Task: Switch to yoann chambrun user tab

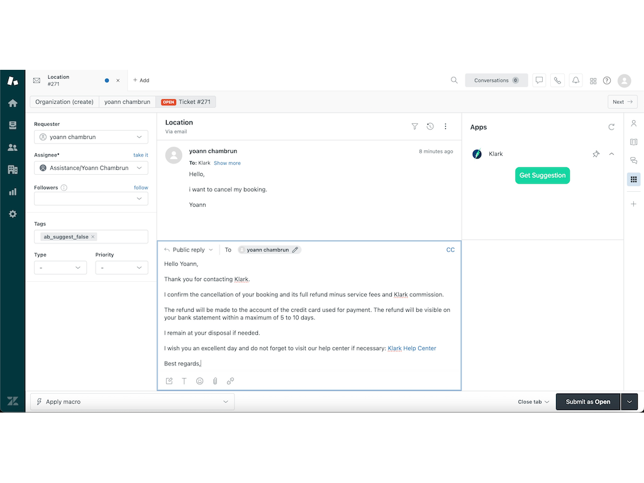Action: 127,102
